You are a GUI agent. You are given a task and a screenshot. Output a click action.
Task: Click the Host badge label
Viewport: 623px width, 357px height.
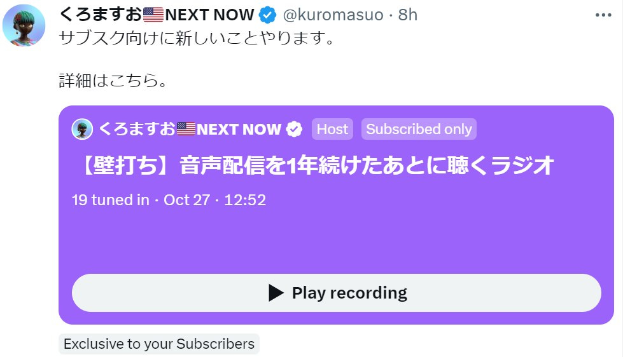[332, 129]
